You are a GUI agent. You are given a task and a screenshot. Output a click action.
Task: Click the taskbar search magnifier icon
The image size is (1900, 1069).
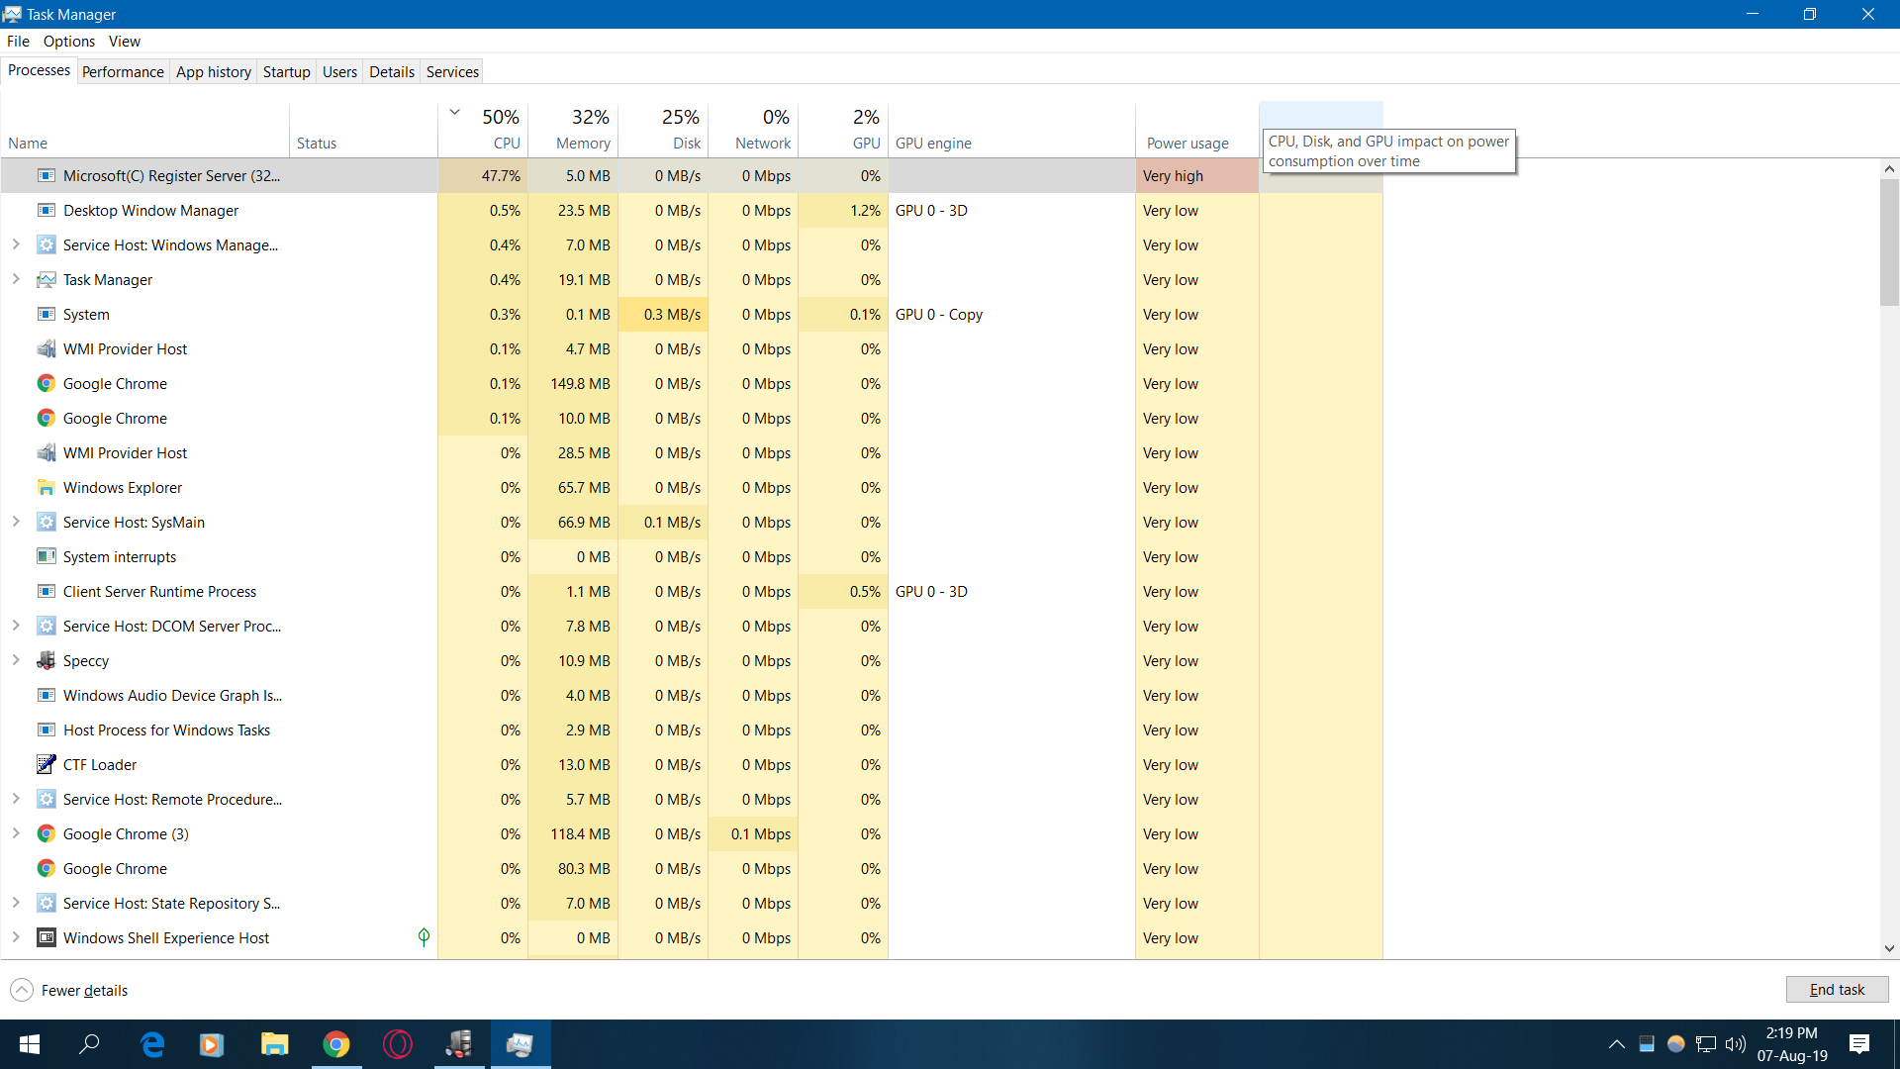point(89,1044)
